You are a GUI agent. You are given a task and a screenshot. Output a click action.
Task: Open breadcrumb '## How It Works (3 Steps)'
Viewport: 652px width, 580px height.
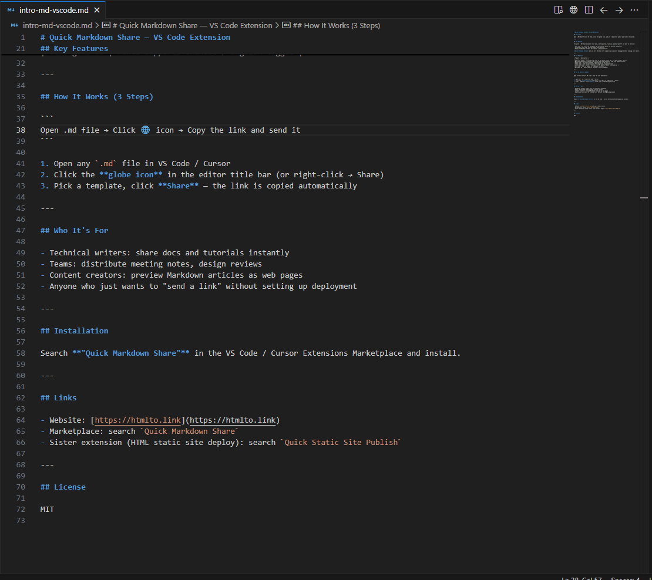point(337,25)
